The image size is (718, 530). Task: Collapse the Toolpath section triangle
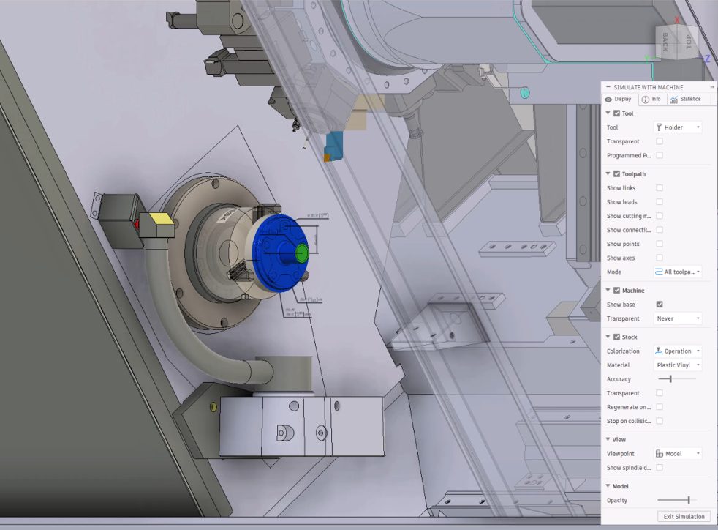[608, 173]
